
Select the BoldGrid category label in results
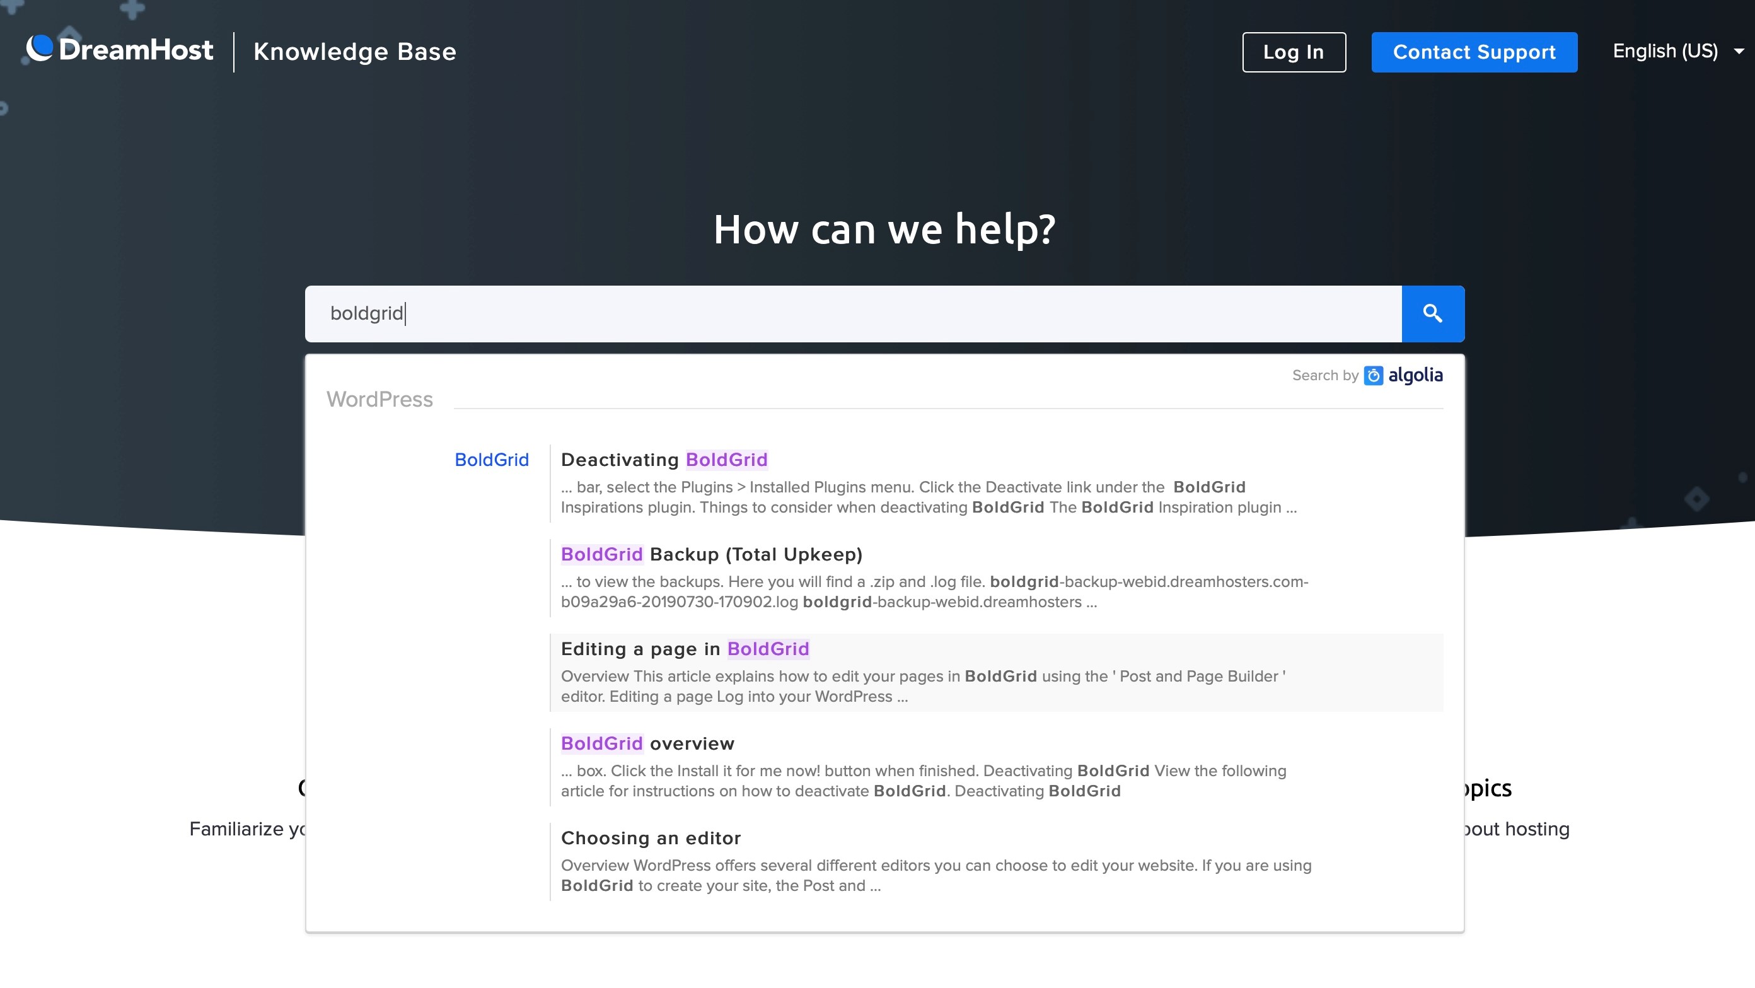click(x=492, y=460)
